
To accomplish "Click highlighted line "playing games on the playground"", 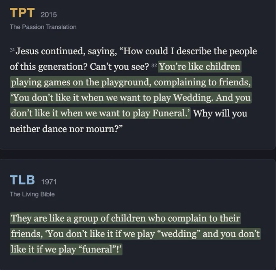I will pyautogui.click(x=131, y=82).
